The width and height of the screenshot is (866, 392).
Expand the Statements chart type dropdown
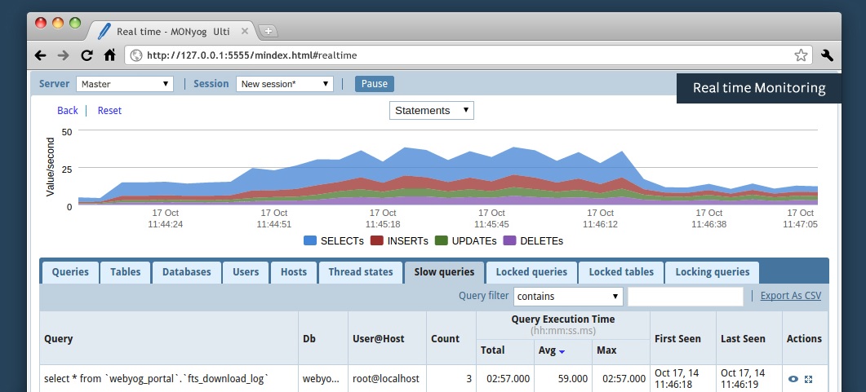[431, 110]
